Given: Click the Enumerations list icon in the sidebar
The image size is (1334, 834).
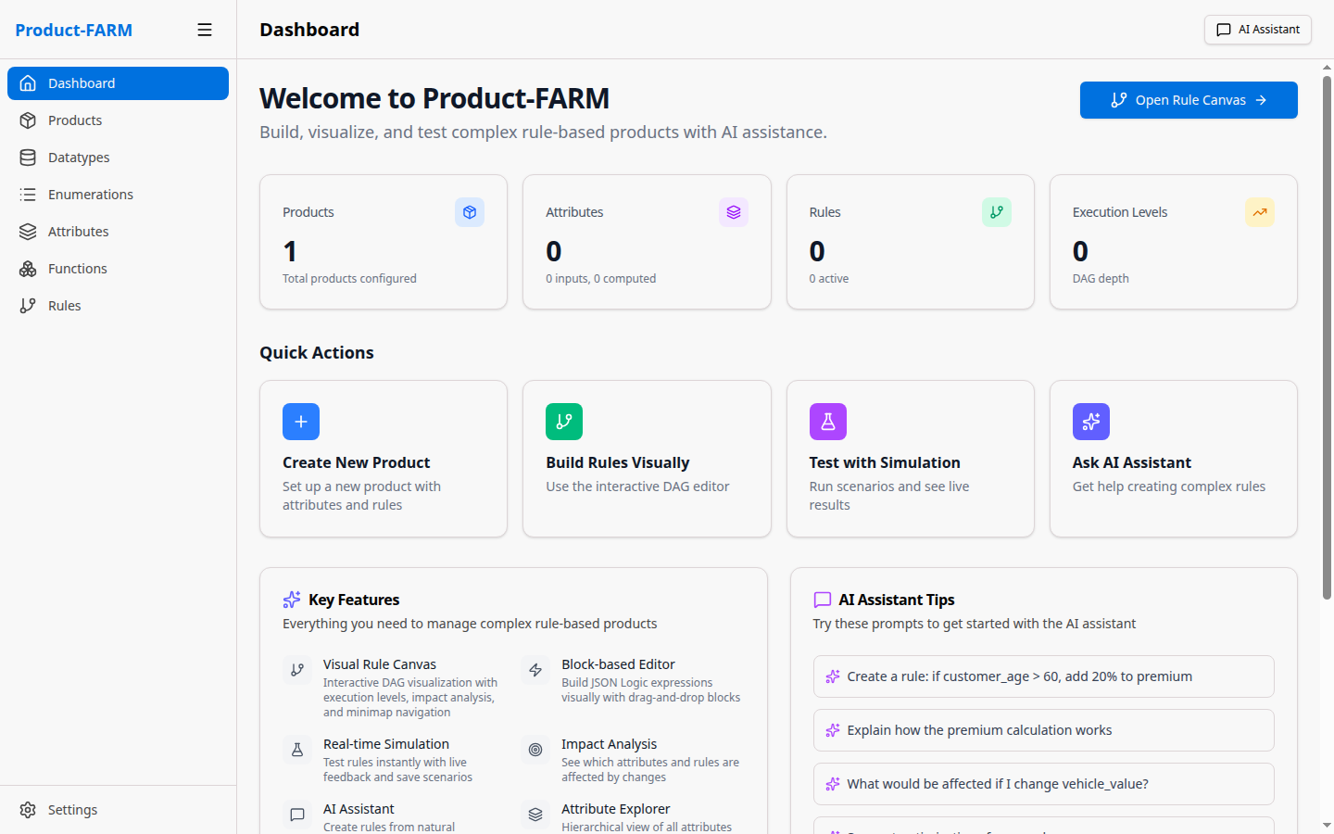Looking at the screenshot, I should [x=28, y=194].
